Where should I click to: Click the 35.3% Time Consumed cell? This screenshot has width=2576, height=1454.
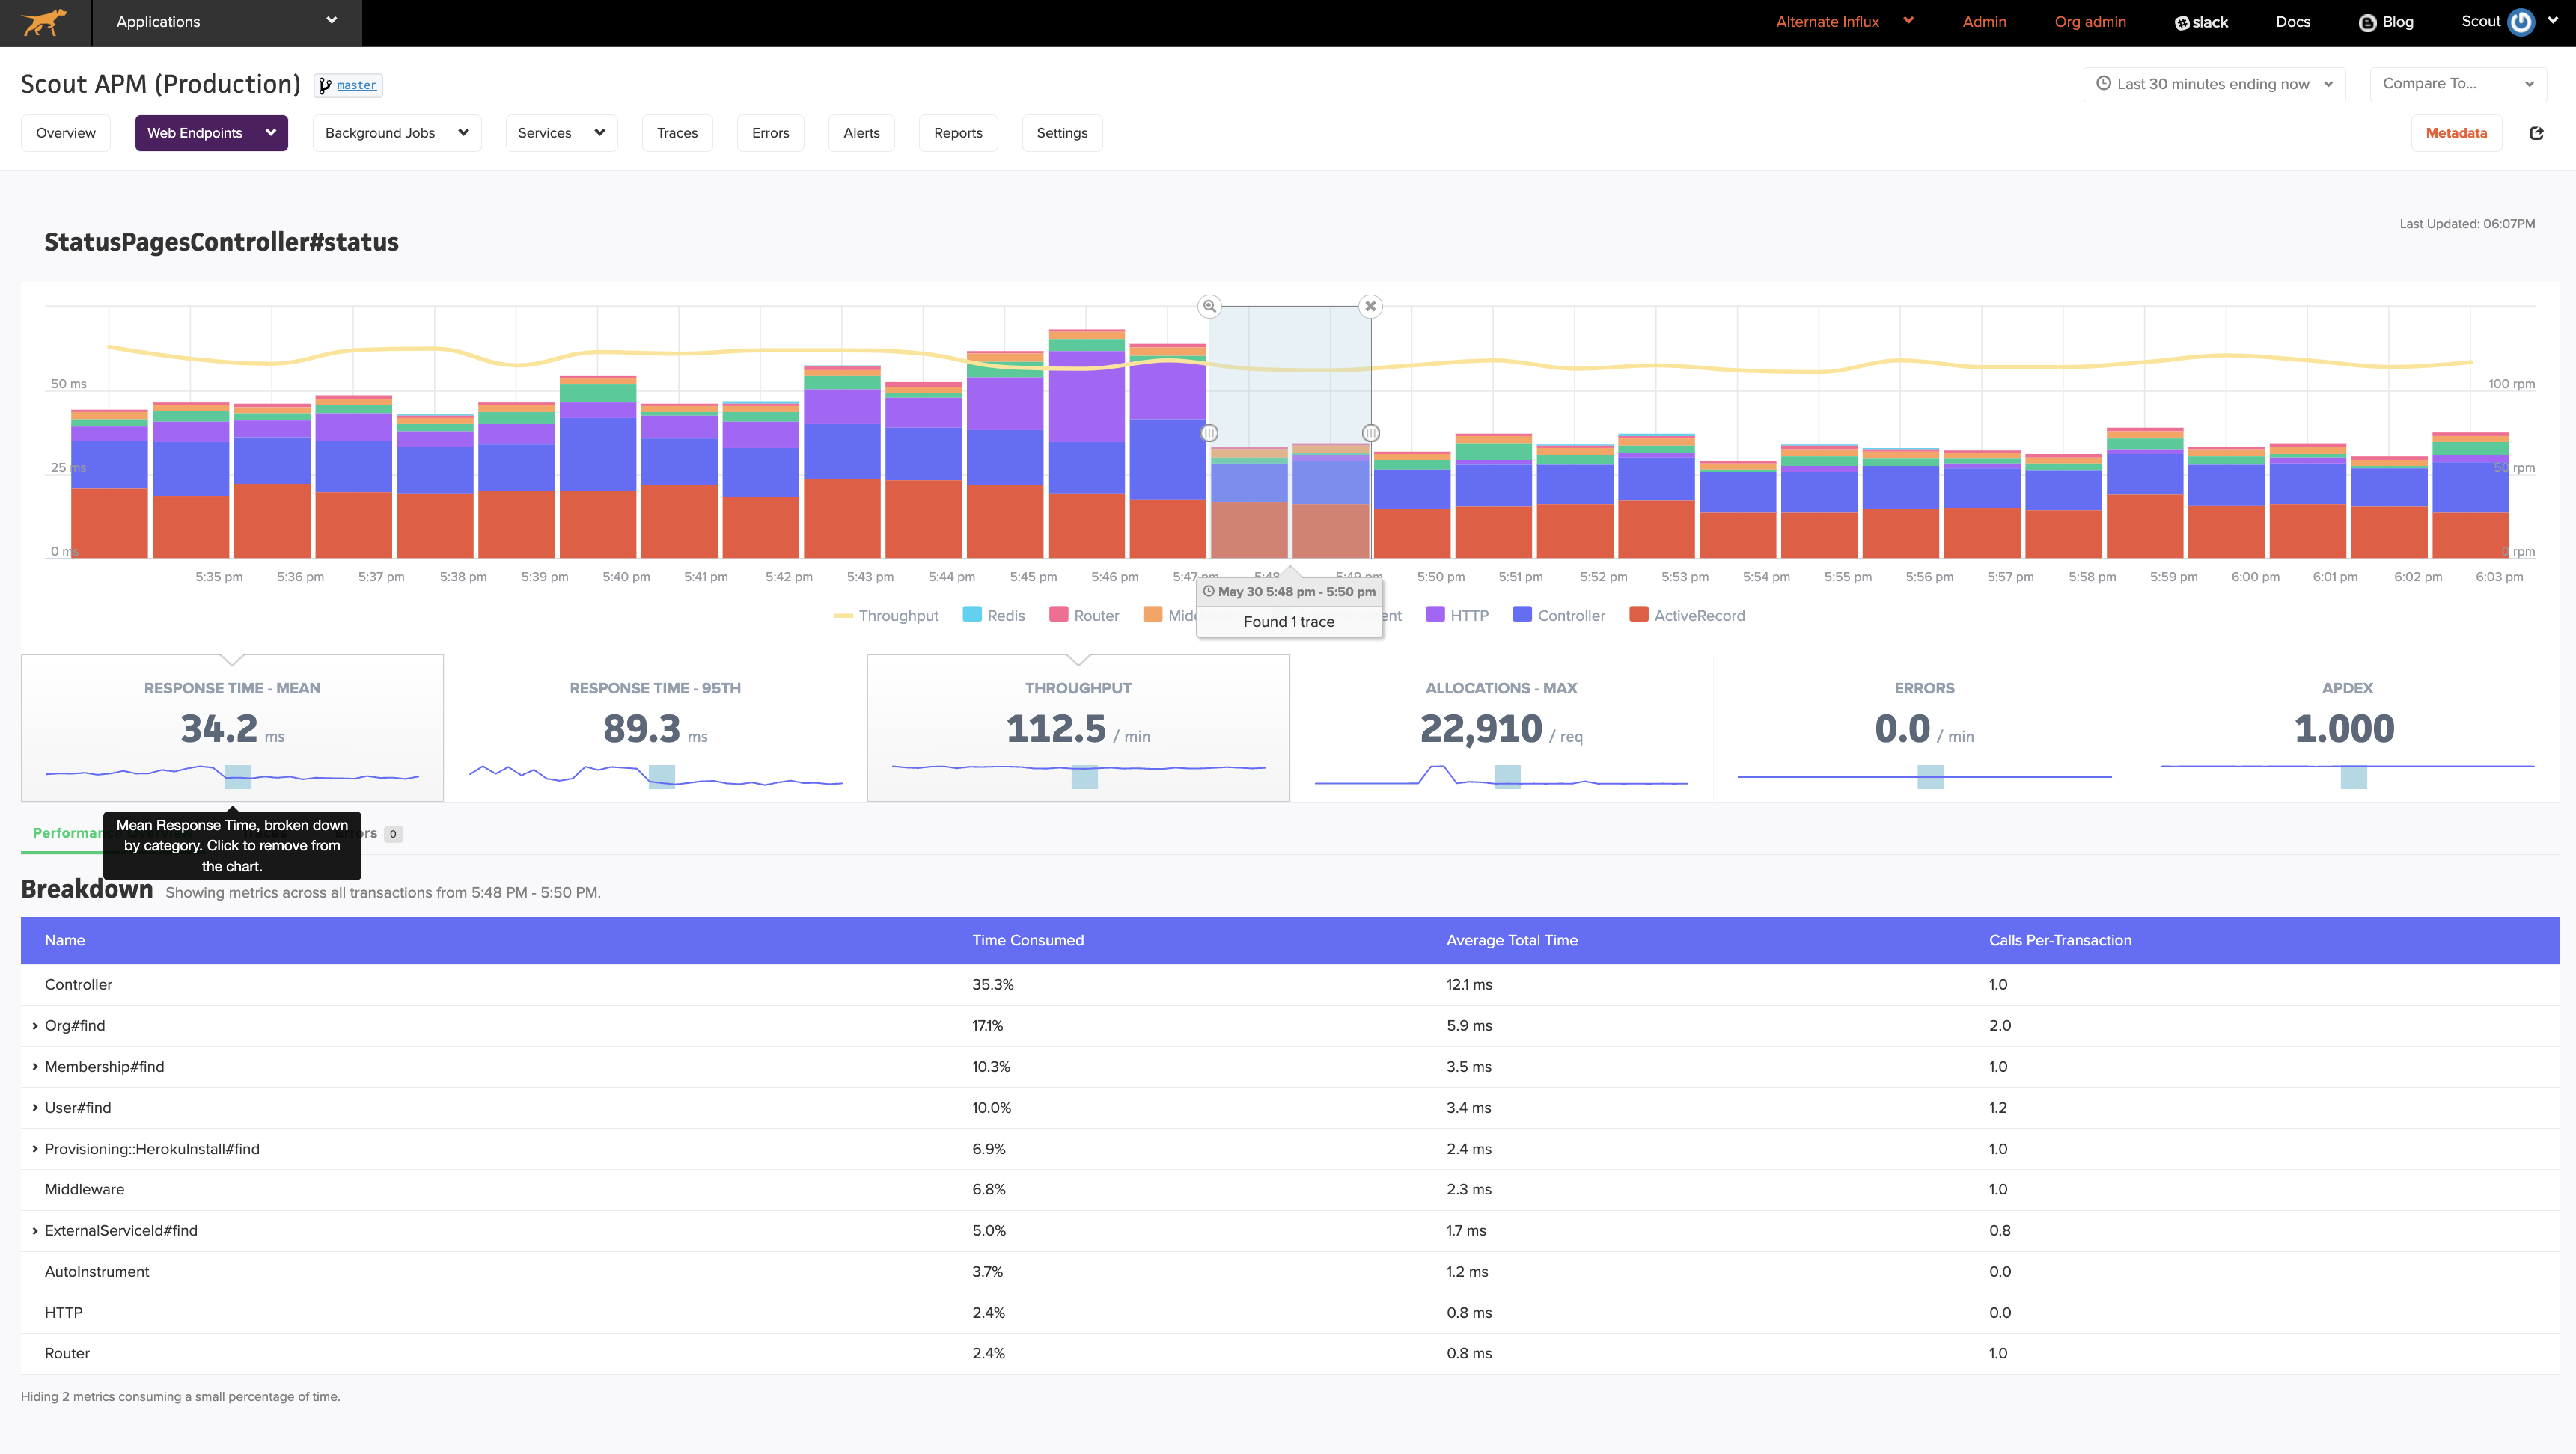coord(993,984)
